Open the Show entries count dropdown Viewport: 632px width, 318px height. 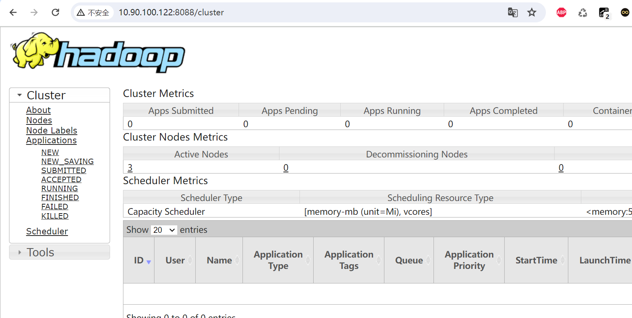[164, 230]
